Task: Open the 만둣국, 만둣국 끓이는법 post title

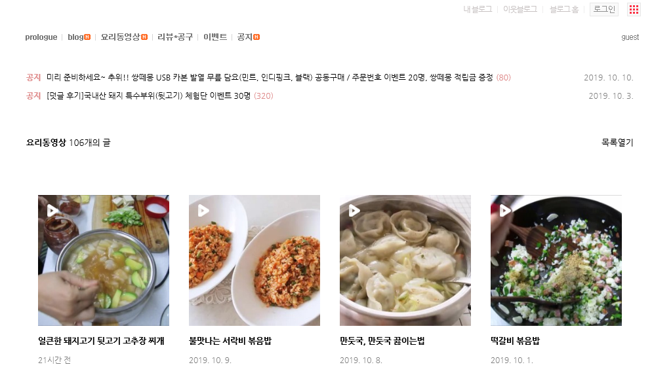Action: pyautogui.click(x=382, y=341)
